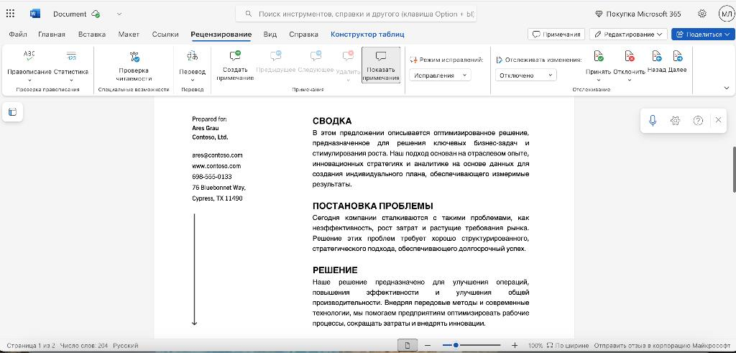Click the microphone dictation icon
The image size is (736, 353).
(x=653, y=121)
